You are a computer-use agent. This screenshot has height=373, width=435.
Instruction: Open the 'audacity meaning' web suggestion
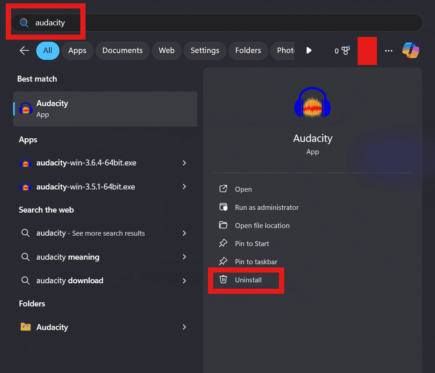point(105,257)
